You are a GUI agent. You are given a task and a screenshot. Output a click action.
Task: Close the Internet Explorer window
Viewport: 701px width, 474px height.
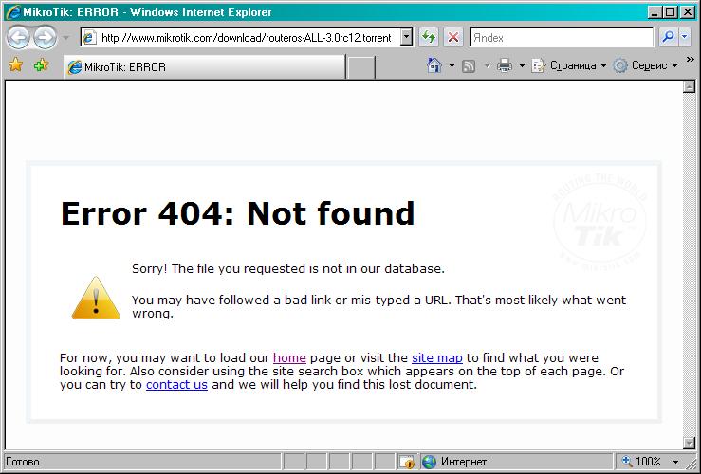[x=688, y=12]
